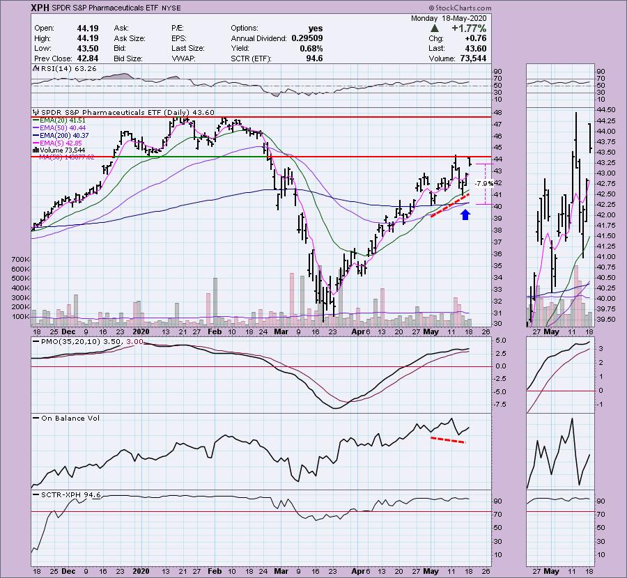Click the 39.50 label on the zoomed side chart

(606, 320)
